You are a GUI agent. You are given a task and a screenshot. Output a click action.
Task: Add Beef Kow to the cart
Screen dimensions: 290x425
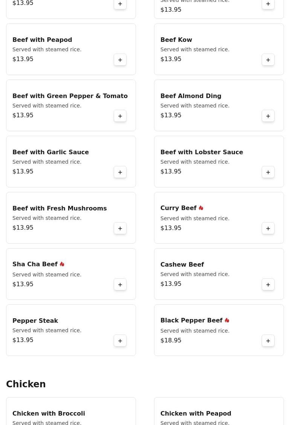(x=268, y=60)
